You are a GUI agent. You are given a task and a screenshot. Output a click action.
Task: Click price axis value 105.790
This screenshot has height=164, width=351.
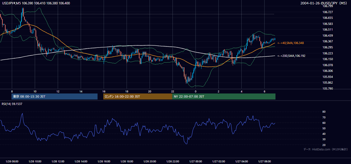coord(327,89)
